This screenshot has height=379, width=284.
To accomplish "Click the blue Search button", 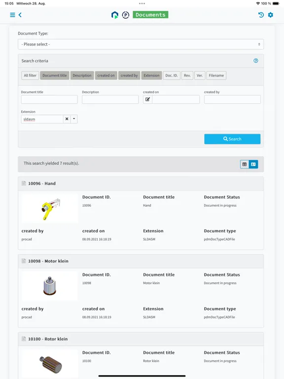I will tap(232, 139).
